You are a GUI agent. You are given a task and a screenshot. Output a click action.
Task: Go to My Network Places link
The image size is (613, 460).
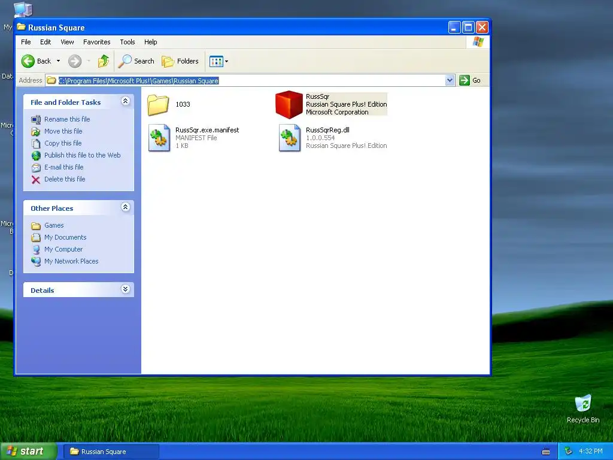[x=71, y=261]
